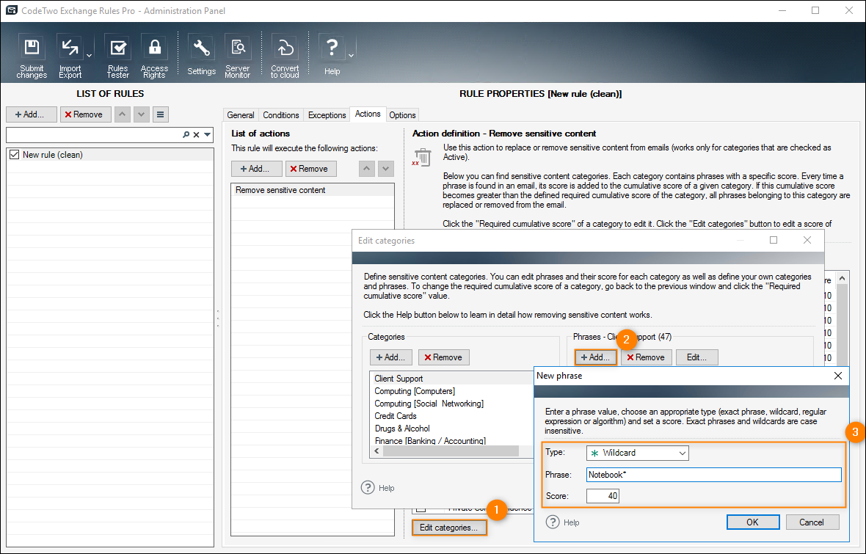The image size is (866, 554).
Task: Clear the rules search field with X
Action: tap(196, 135)
